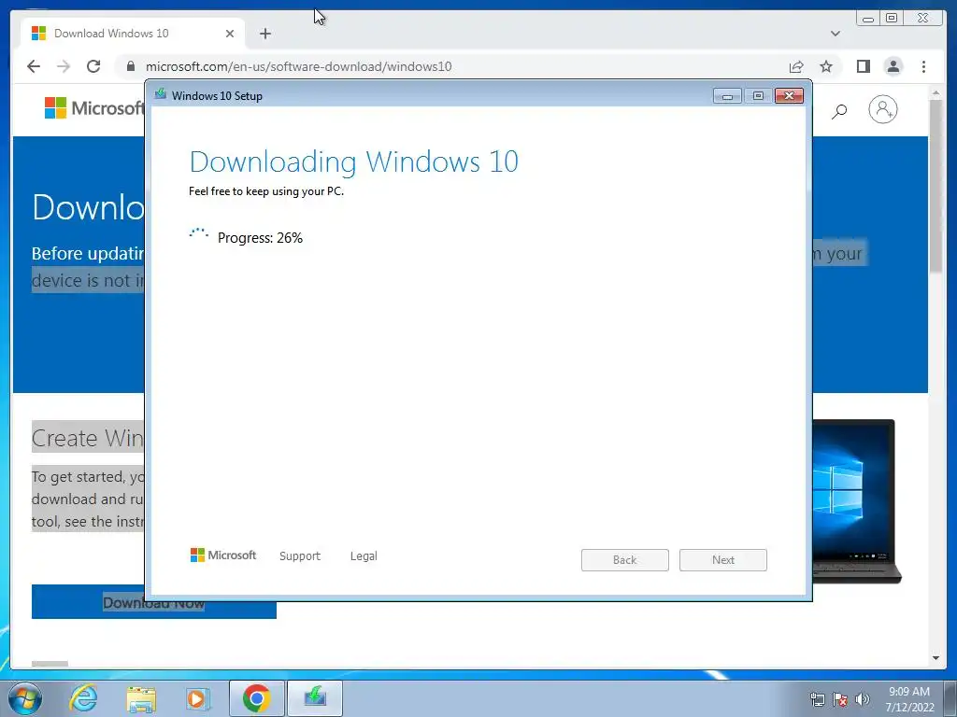
Task: Restore down the Chrome window
Action: [x=892, y=19]
